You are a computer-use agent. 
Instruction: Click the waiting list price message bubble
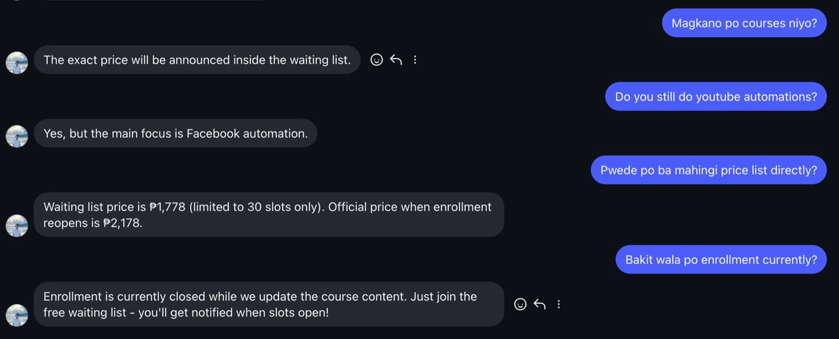coord(268,215)
